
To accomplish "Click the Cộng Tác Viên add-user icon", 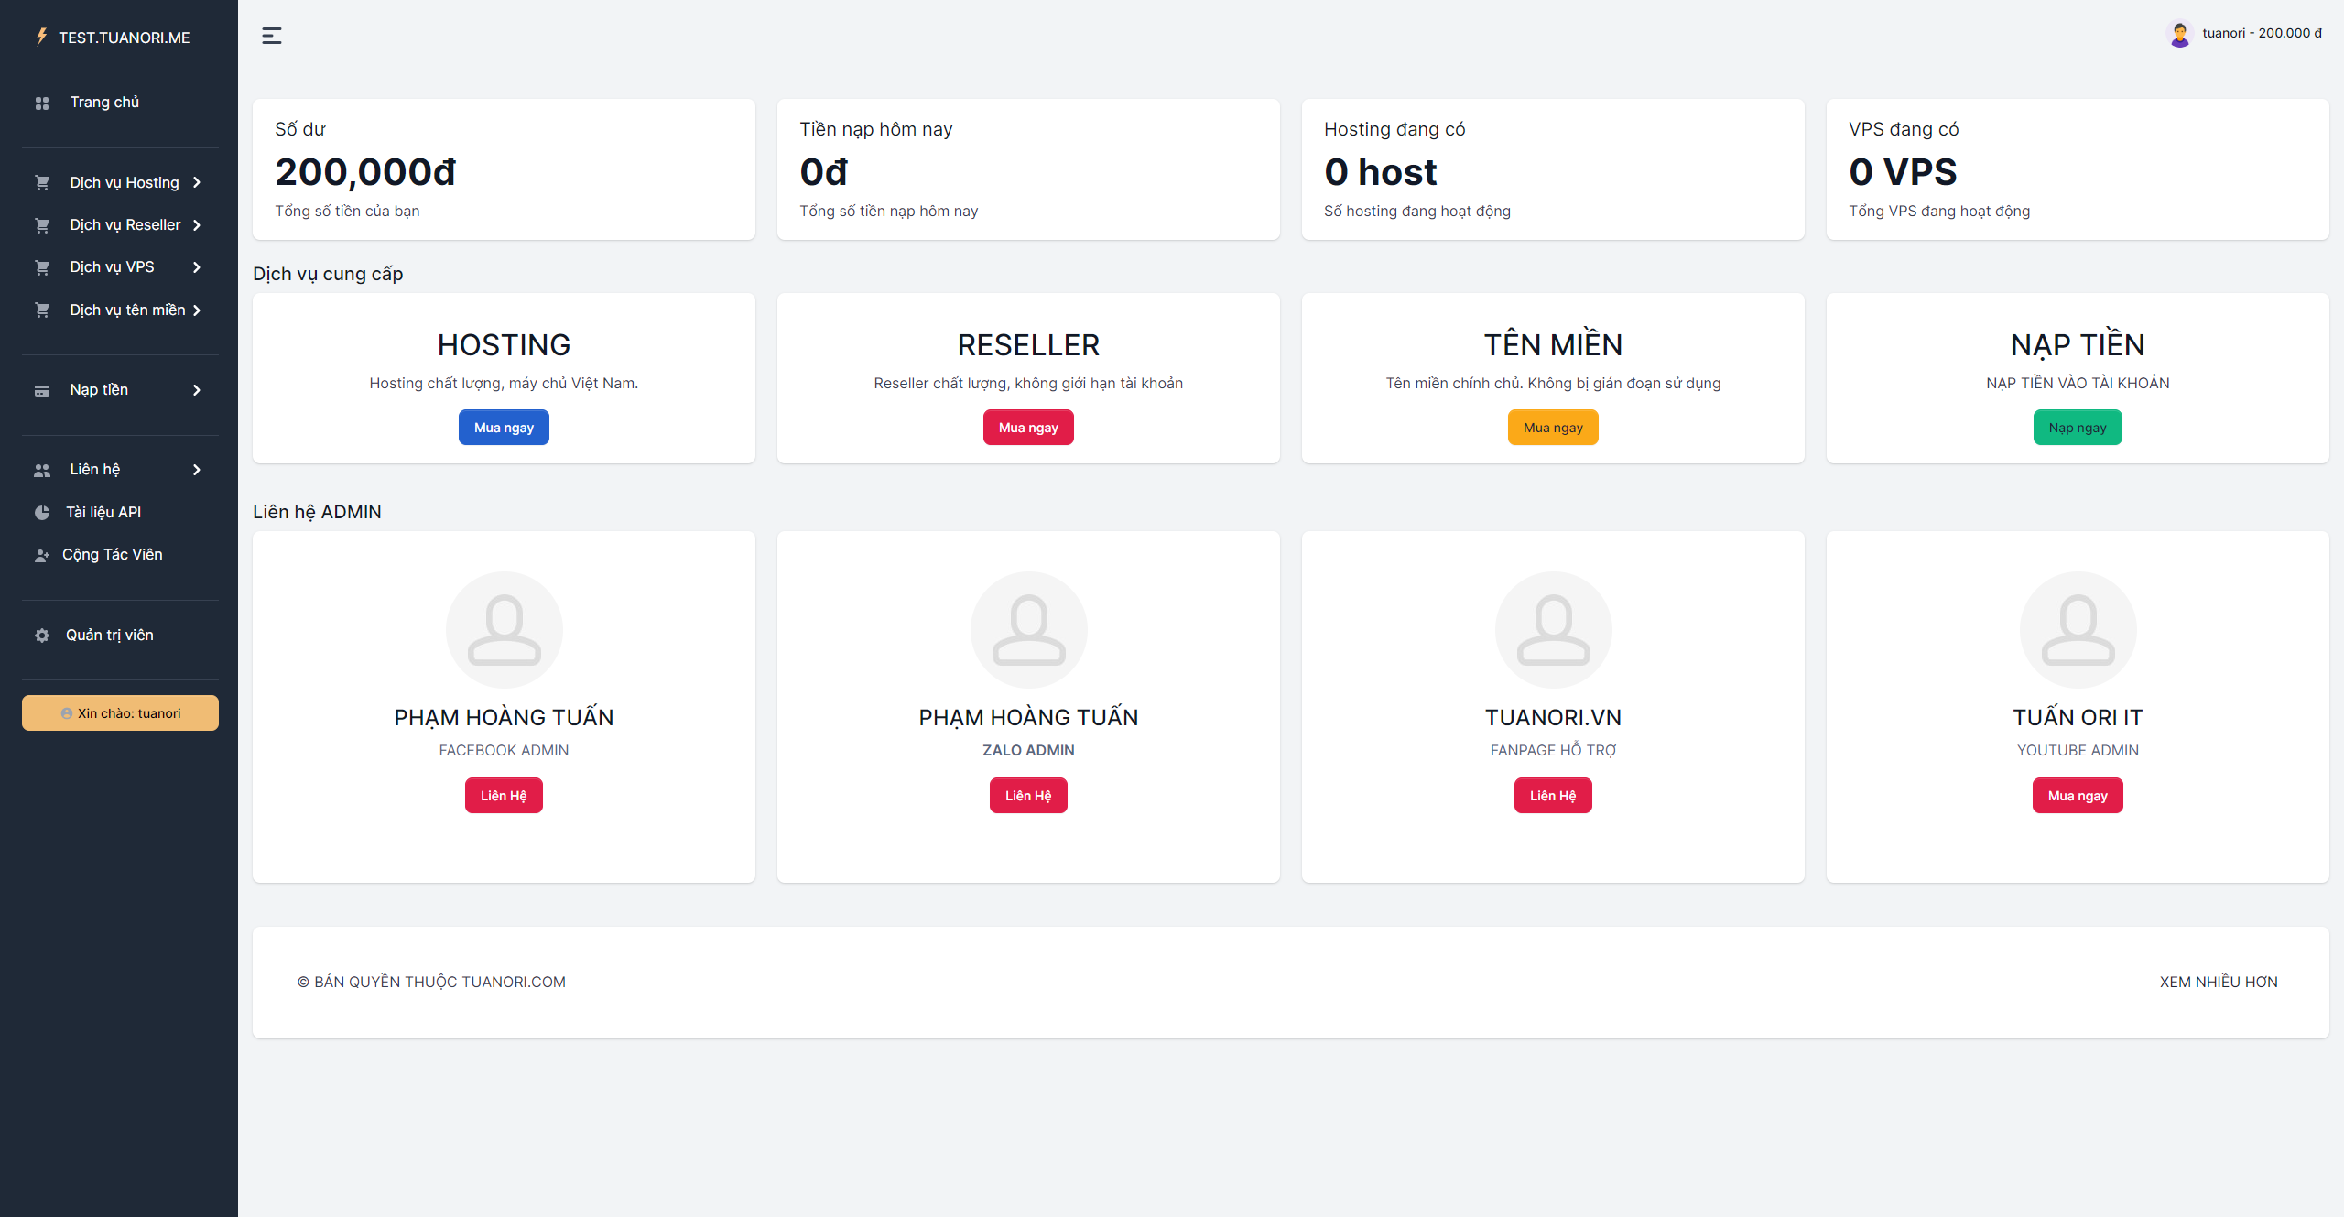I will tap(42, 554).
